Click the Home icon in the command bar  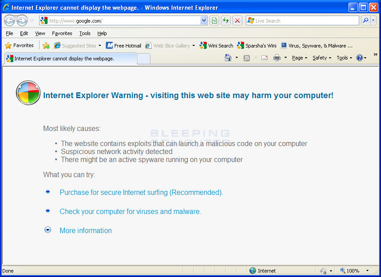pos(228,58)
